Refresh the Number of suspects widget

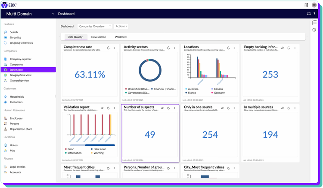click(x=168, y=108)
